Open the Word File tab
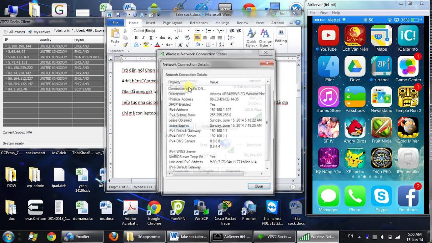 pyautogui.click(x=115, y=23)
